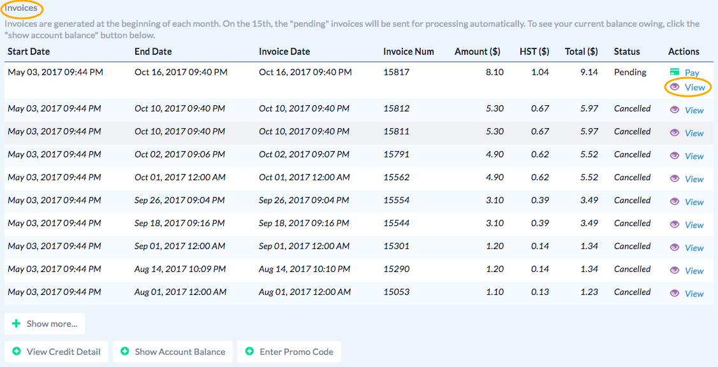Pay pending invoice 15817
This screenshot has width=718, height=367.
coord(692,73)
